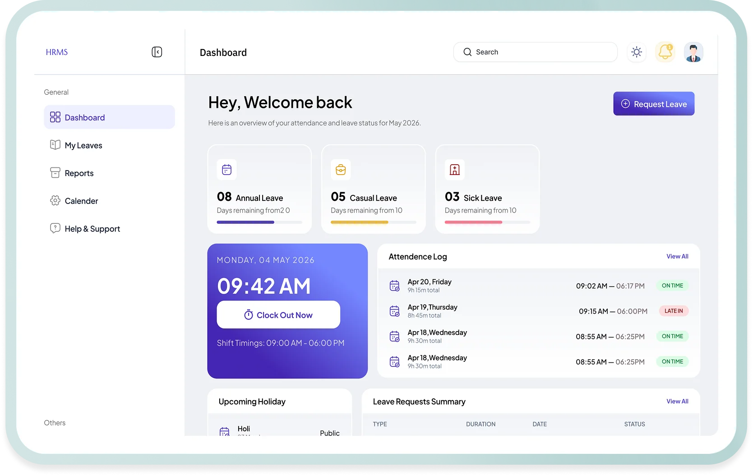
Task: View All in Leave Requests Summary
Action: click(677, 401)
